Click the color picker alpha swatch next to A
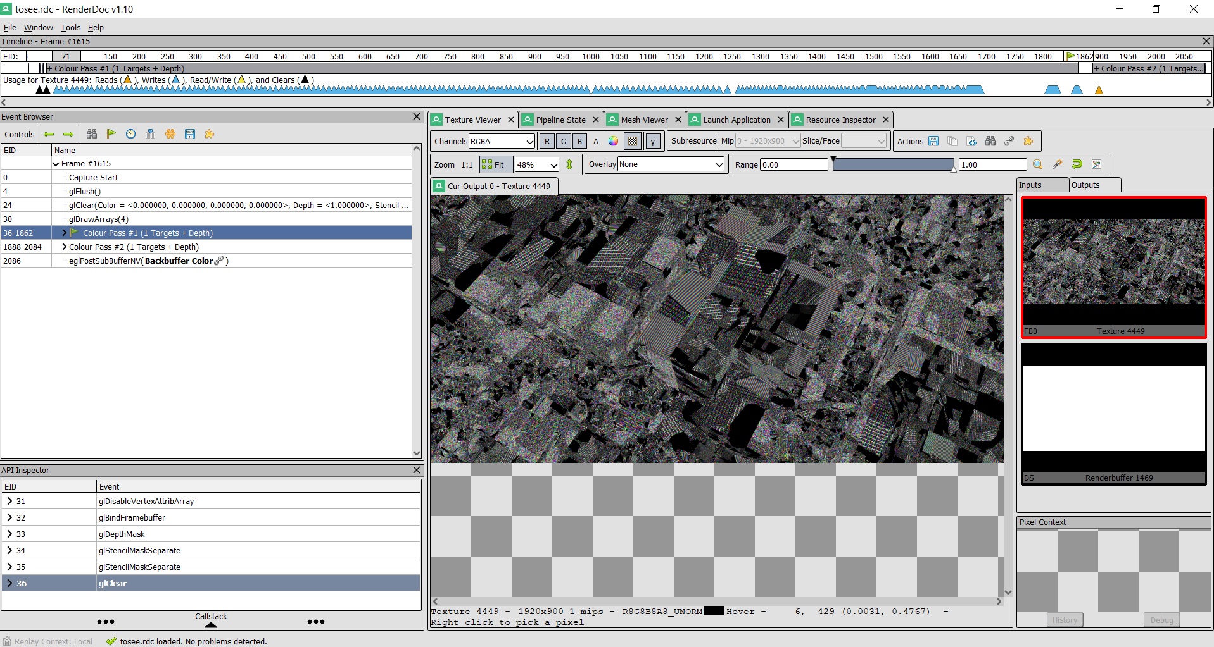 612,141
